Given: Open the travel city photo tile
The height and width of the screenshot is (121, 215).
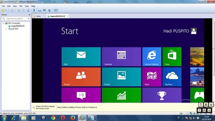Looking at the screenshot, I should coord(197,77).
